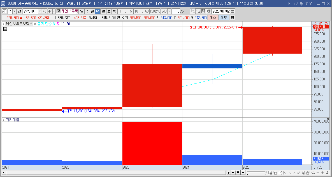Select the 주 (weekly) period toggle

(87, 11)
